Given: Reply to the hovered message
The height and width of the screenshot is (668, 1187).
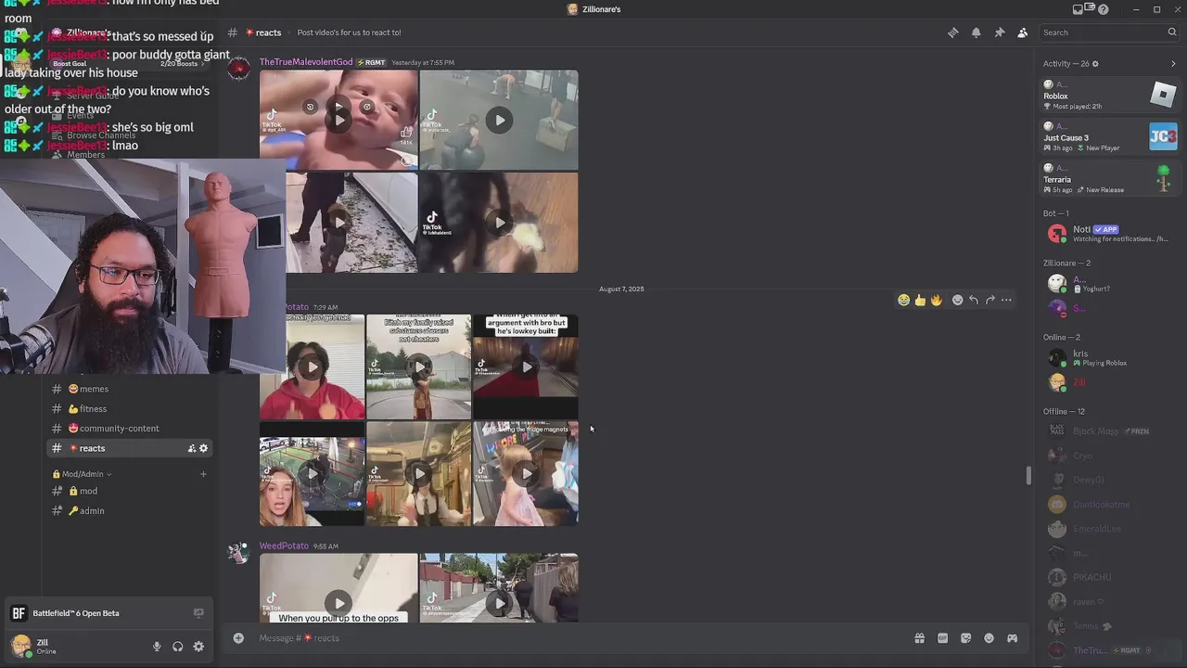Looking at the screenshot, I should [x=974, y=300].
